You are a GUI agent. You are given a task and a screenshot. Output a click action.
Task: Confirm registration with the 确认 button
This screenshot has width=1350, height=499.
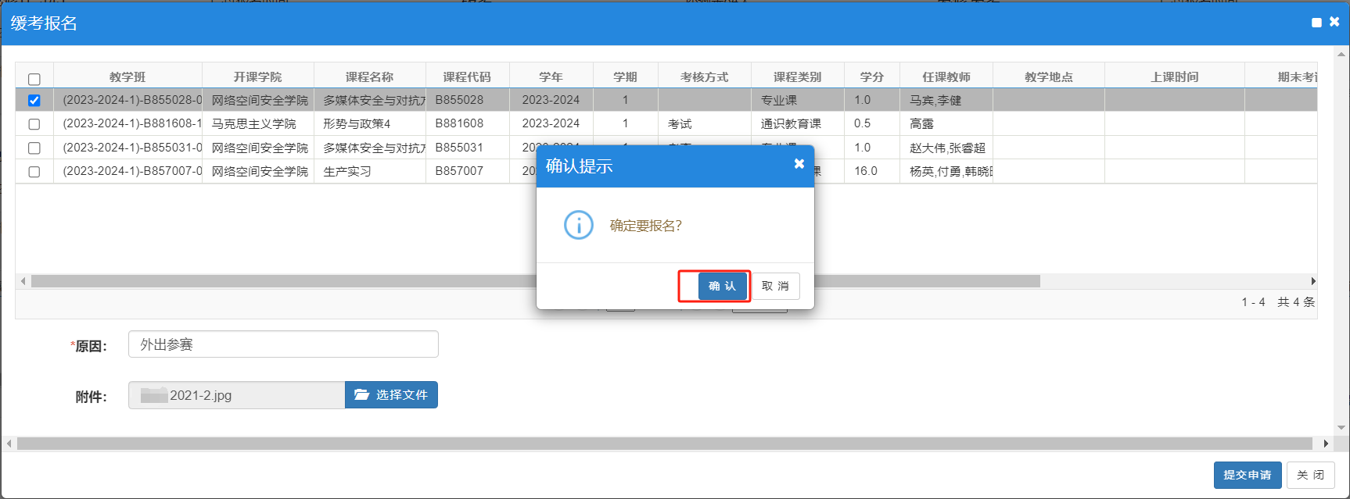pos(722,286)
